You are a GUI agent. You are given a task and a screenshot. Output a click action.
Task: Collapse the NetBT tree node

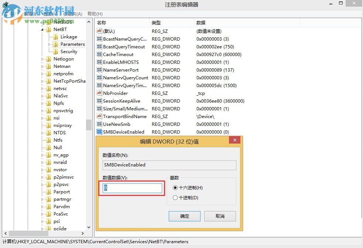[43, 29]
